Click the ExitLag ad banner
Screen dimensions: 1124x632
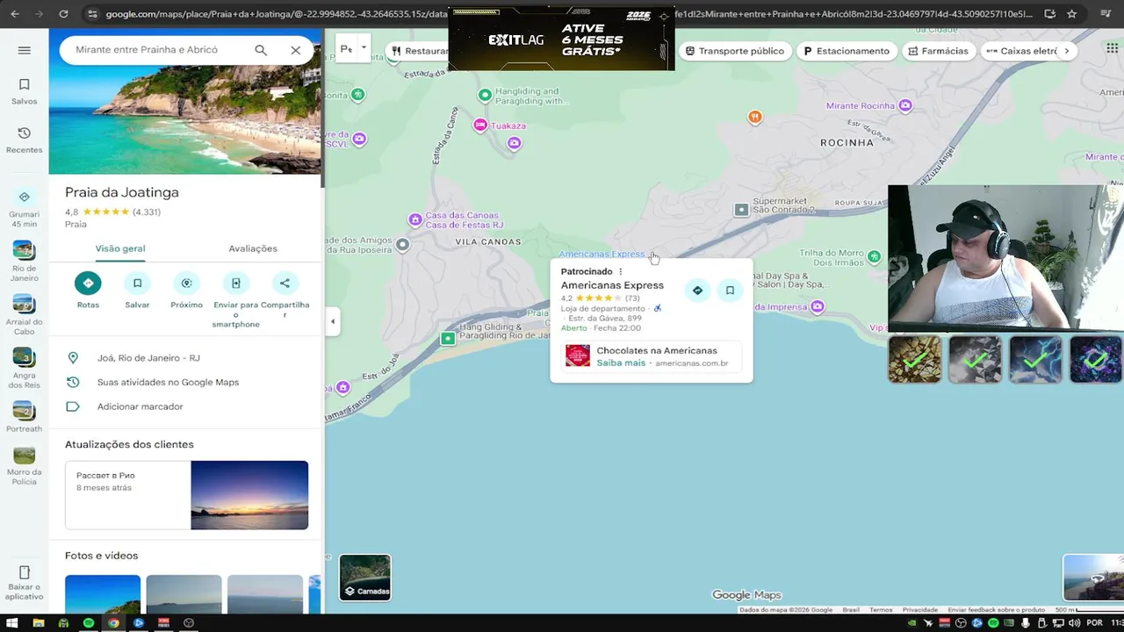[x=561, y=39]
